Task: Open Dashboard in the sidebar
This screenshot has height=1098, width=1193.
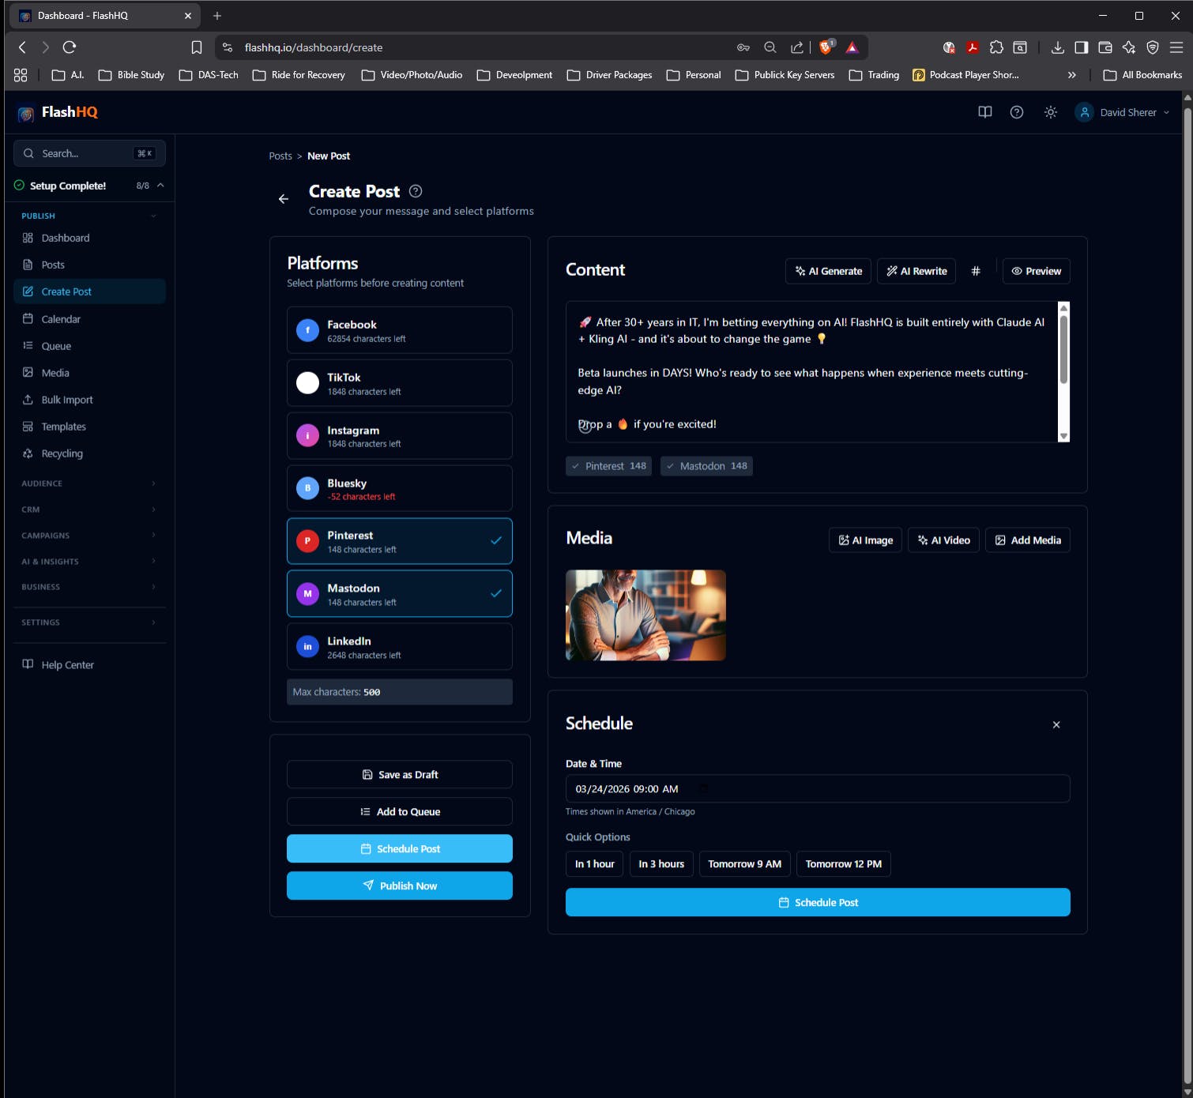Action: (x=89, y=238)
